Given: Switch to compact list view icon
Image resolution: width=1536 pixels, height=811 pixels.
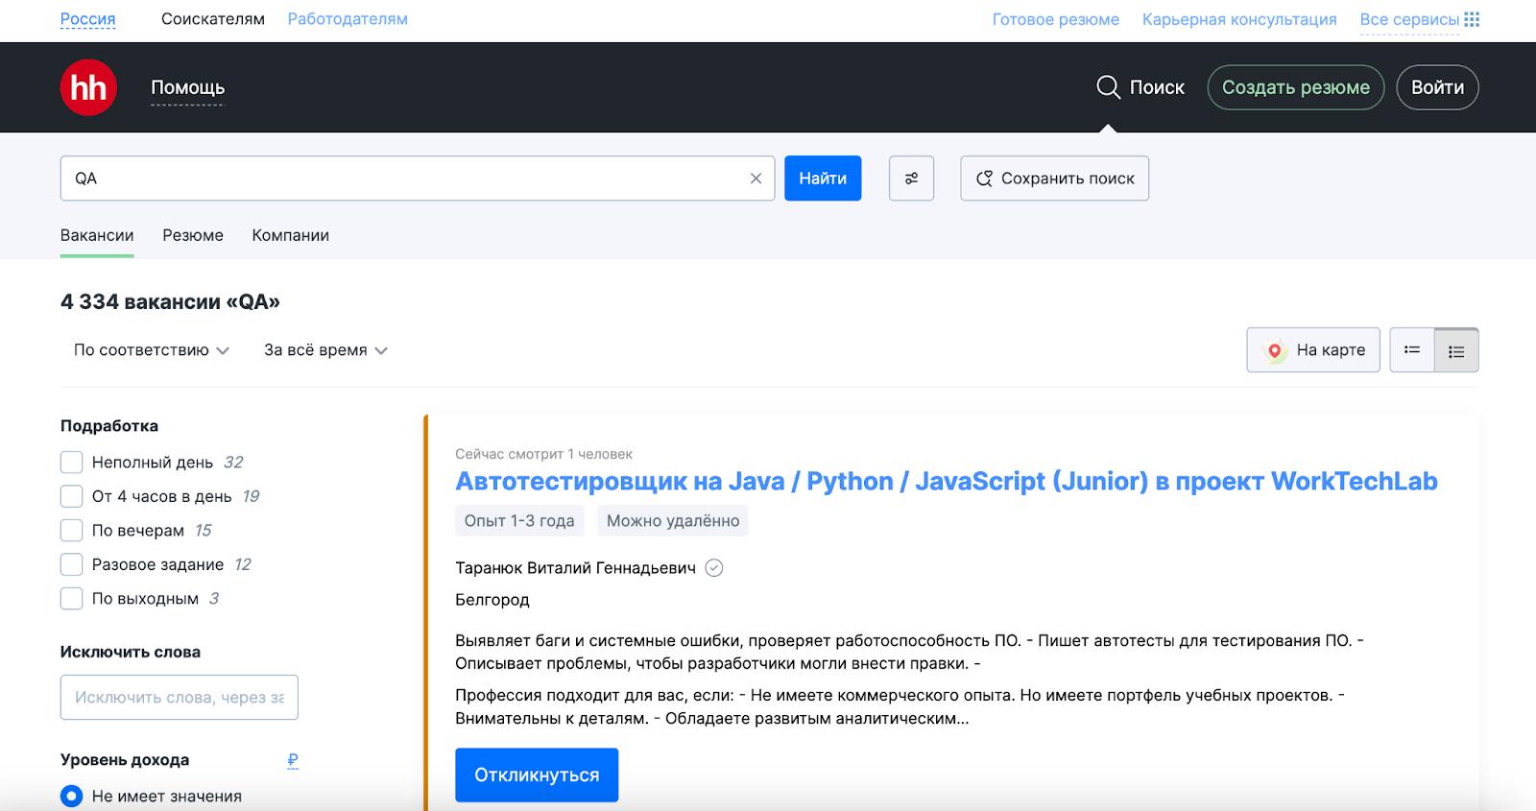Looking at the screenshot, I should 1412,350.
